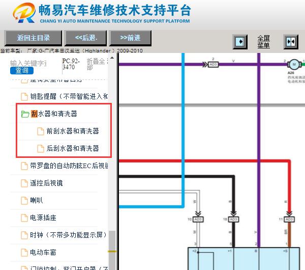Click the 查询 search button
This screenshot has height=270, width=305.
(x=22, y=70)
